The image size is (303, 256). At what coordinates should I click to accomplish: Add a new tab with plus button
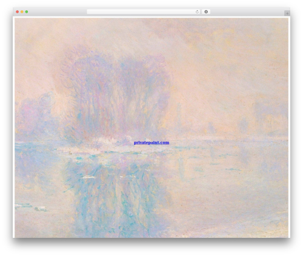coord(287,13)
